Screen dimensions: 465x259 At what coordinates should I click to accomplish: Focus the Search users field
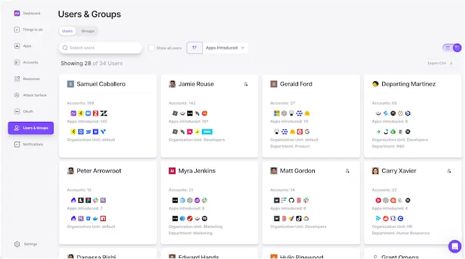click(x=101, y=48)
